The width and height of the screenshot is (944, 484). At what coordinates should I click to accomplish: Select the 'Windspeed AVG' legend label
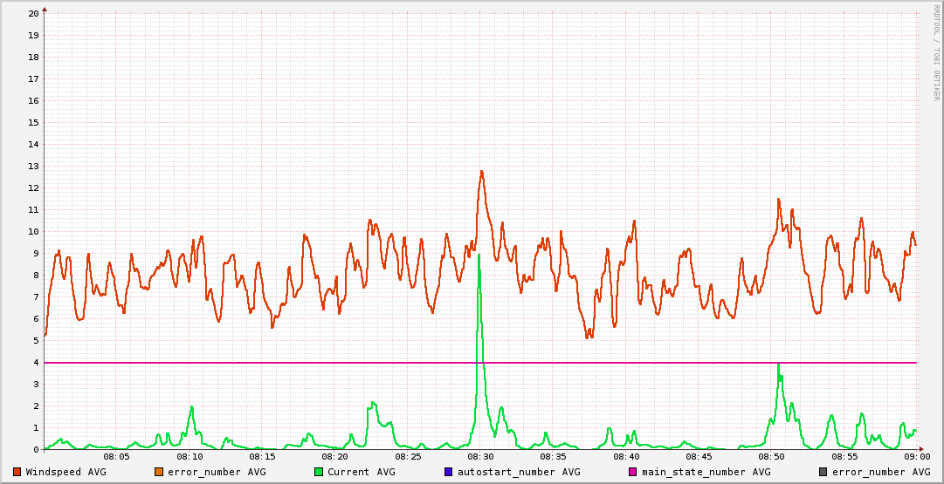[65, 472]
